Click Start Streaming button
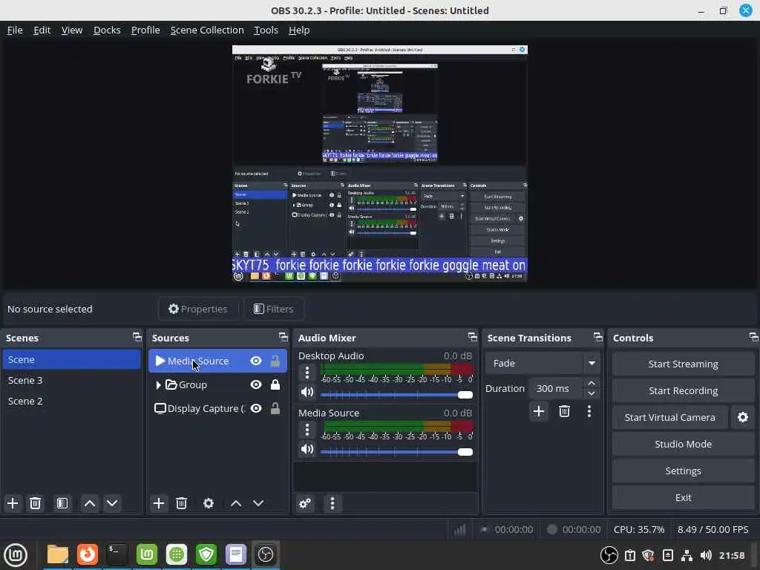Viewport: 760px width, 570px height. tap(683, 364)
